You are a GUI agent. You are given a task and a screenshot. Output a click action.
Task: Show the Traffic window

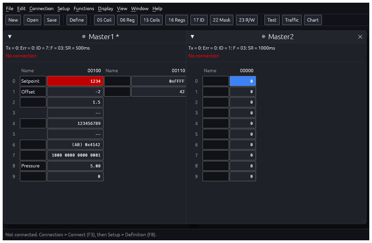(x=292, y=20)
